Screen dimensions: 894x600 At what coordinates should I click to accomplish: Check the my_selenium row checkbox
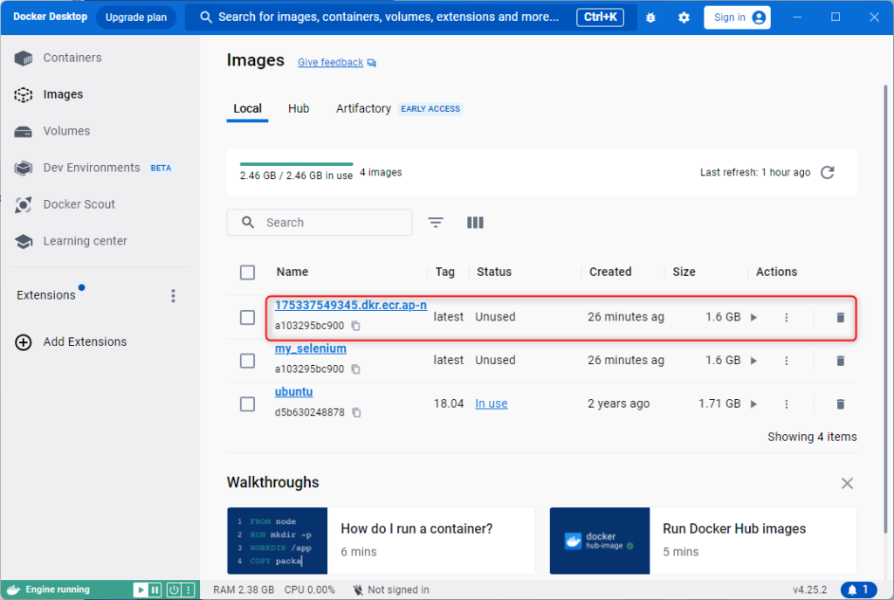click(x=247, y=361)
